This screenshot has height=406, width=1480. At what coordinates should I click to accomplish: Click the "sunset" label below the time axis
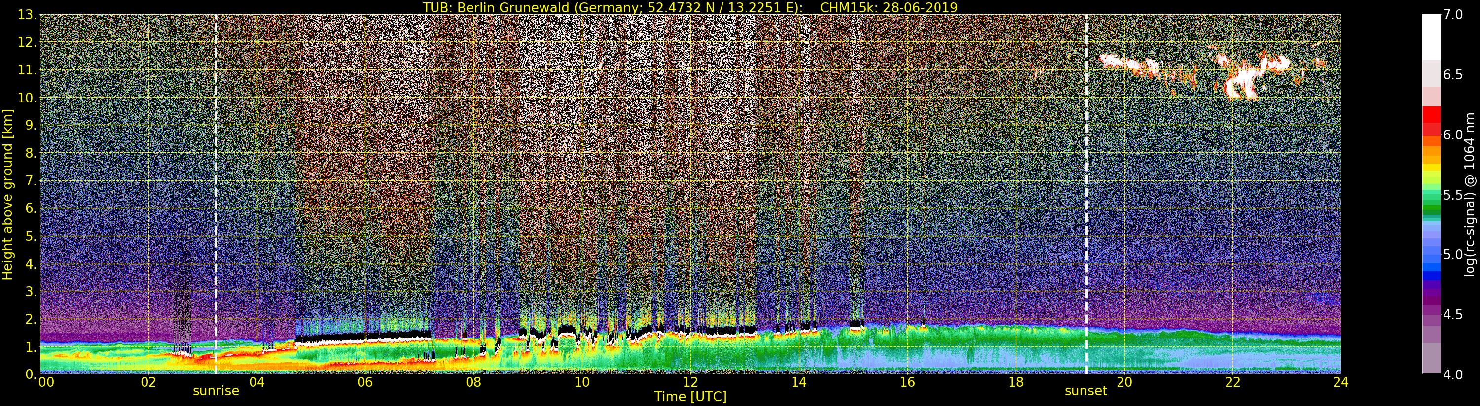[1085, 391]
